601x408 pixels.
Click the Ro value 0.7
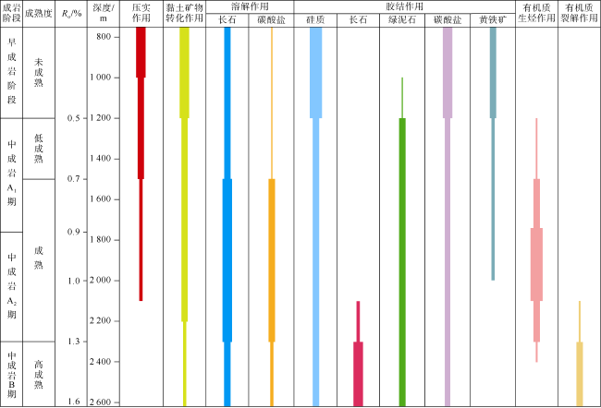click(x=74, y=179)
